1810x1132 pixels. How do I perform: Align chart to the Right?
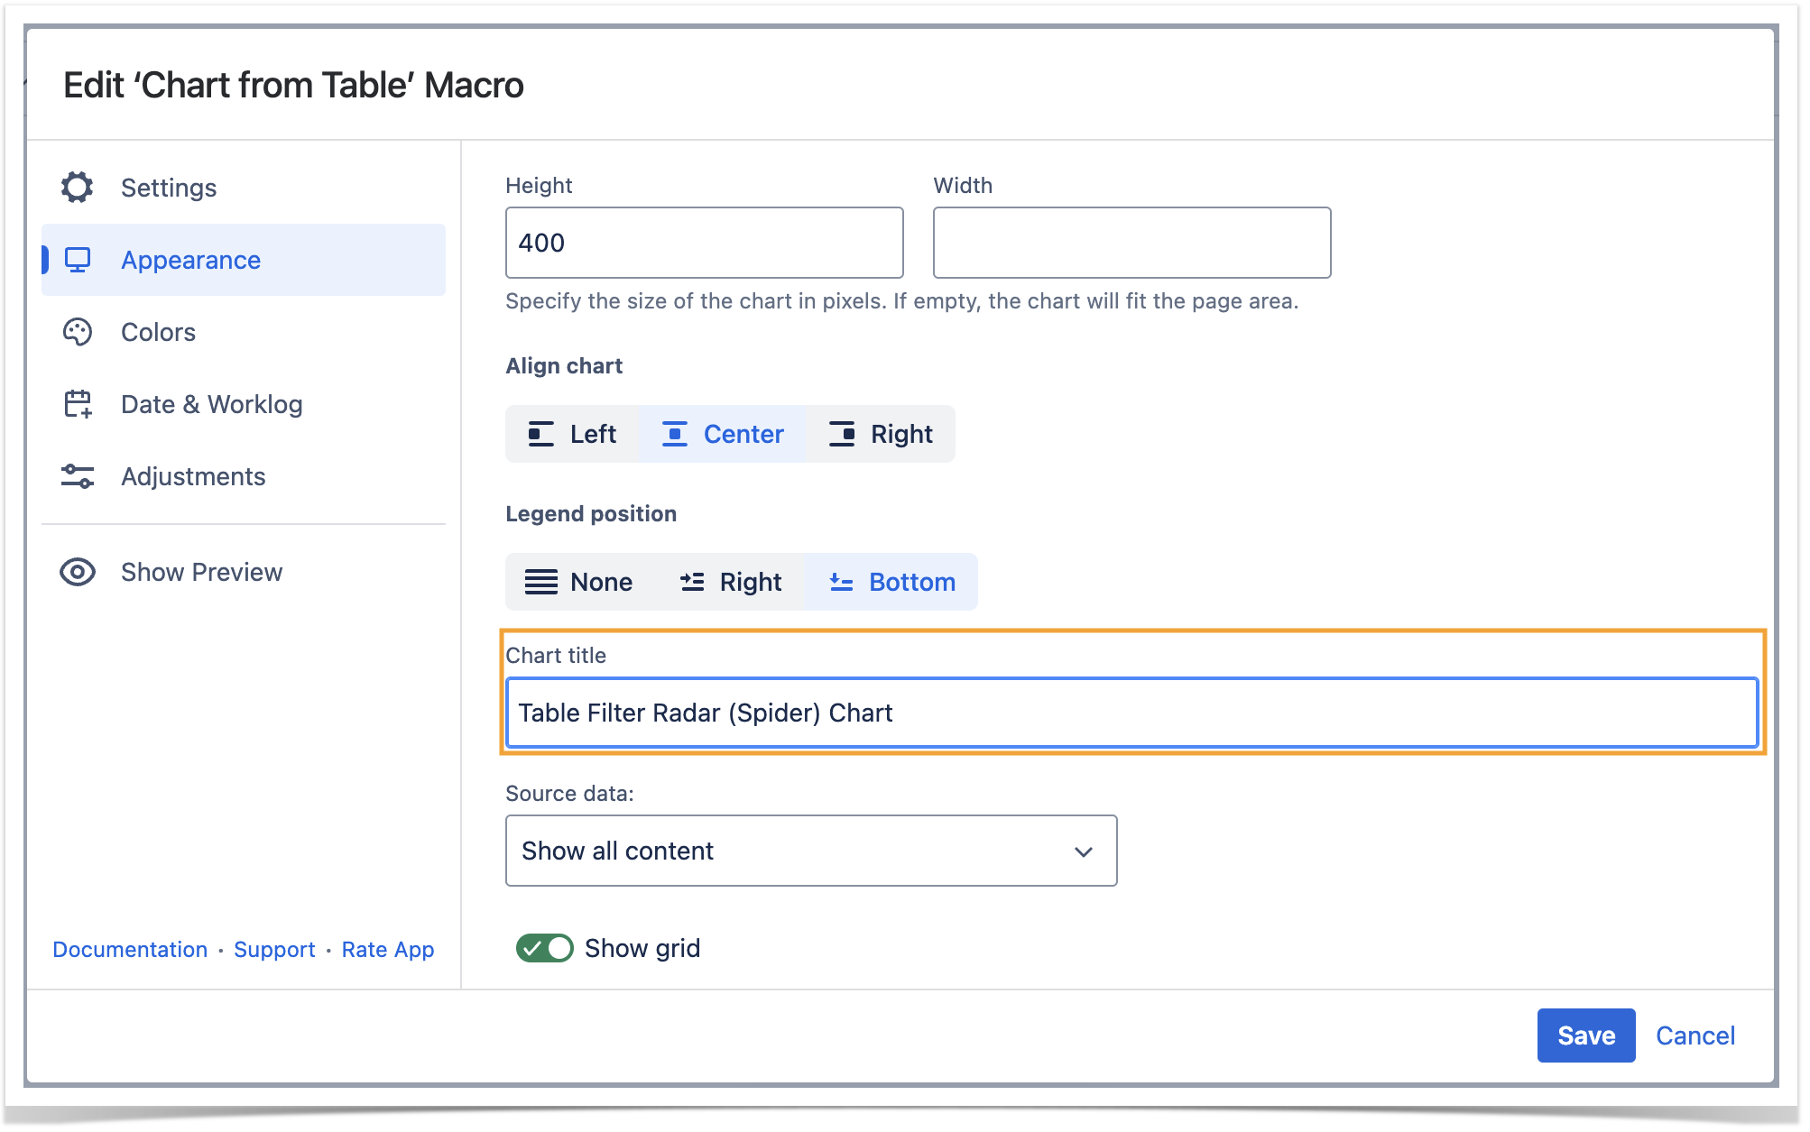click(882, 434)
